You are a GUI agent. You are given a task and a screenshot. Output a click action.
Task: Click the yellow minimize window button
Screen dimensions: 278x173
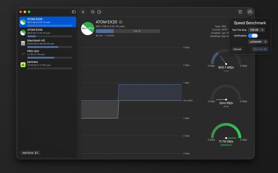[25, 12]
